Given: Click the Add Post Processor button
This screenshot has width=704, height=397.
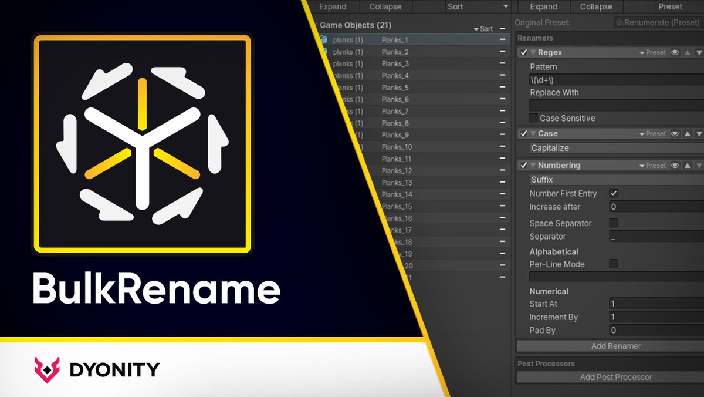Looking at the screenshot, I should 616,377.
